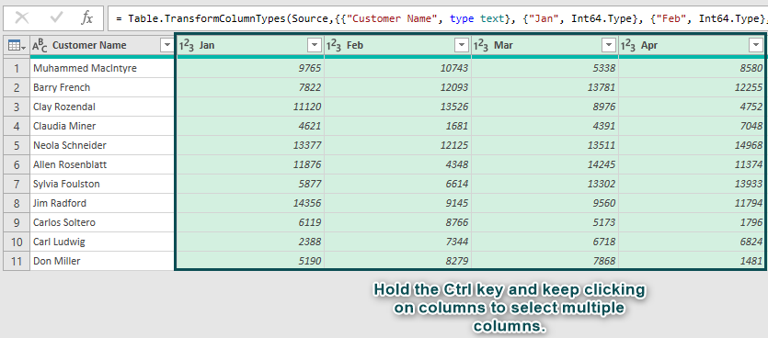This screenshot has width=768, height=338.
Task: Click cell Clay Rozendal
Action: click(x=102, y=107)
